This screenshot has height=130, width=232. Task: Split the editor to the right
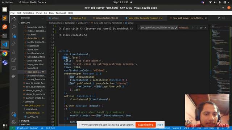tap(224, 18)
